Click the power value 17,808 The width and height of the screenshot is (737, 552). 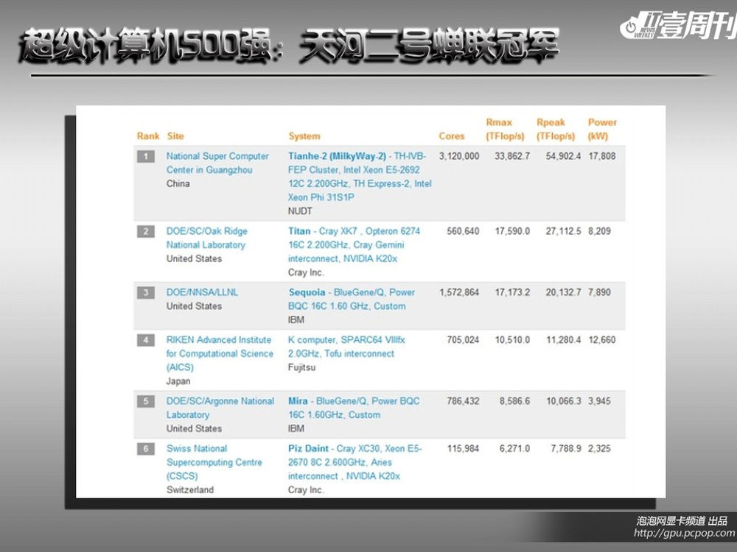[601, 156]
